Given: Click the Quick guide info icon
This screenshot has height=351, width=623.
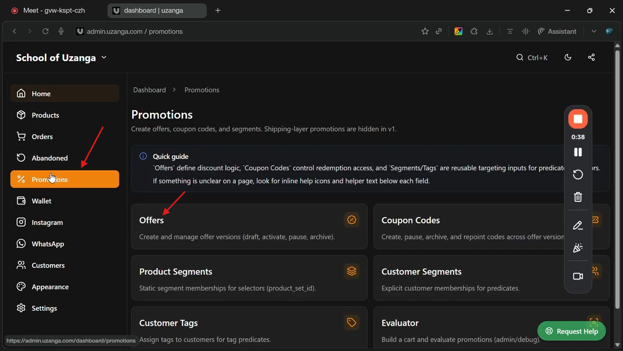Looking at the screenshot, I should (143, 156).
